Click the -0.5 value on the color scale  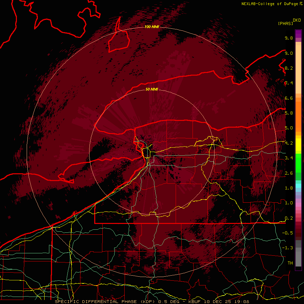[287, 233]
